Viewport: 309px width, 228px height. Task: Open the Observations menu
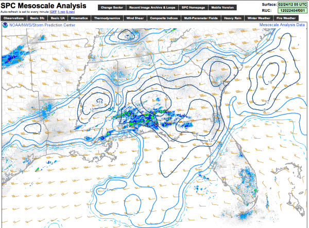13,18
